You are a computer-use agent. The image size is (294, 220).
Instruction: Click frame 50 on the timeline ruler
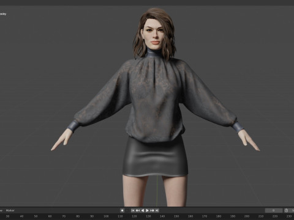(x=36, y=216)
